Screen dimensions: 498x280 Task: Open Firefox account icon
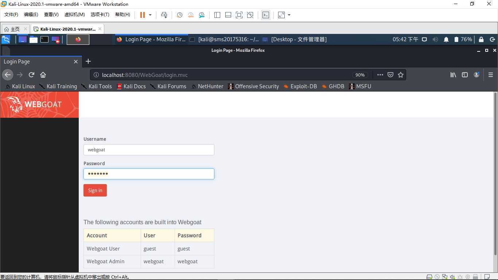[x=476, y=75]
